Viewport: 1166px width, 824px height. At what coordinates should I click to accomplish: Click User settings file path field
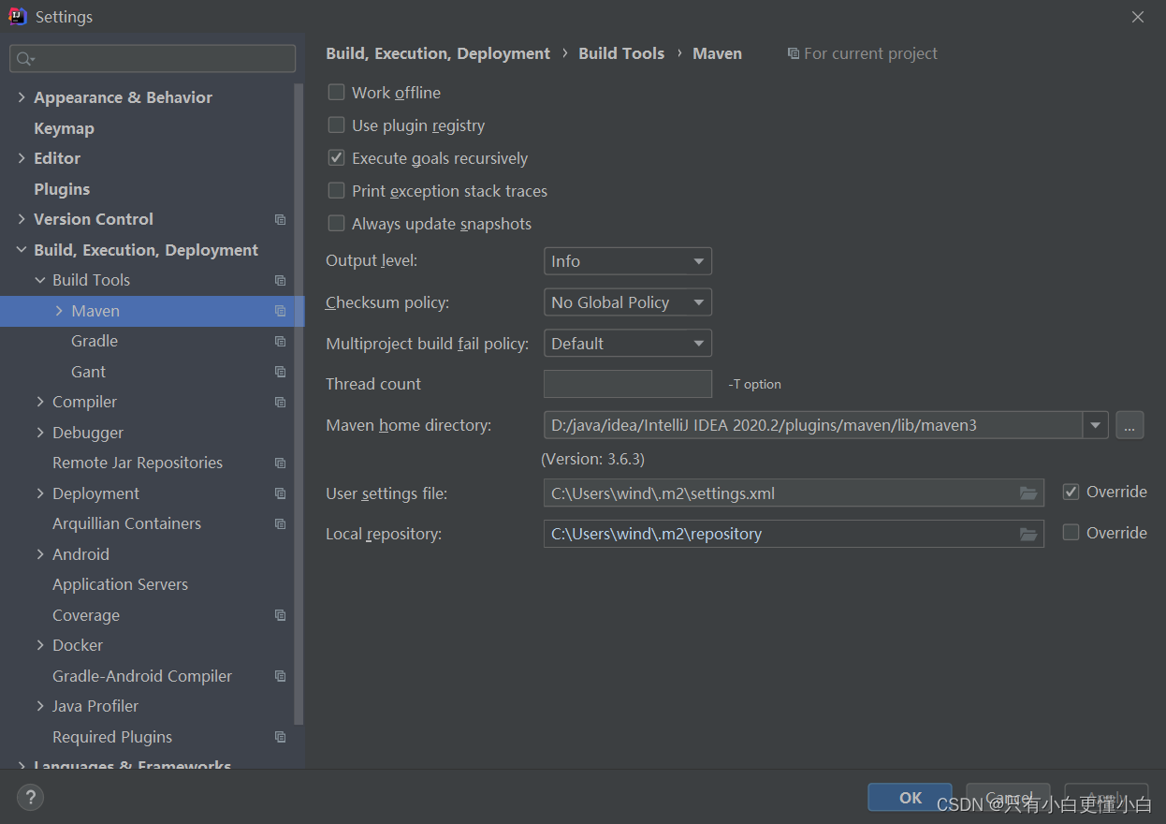tap(794, 493)
